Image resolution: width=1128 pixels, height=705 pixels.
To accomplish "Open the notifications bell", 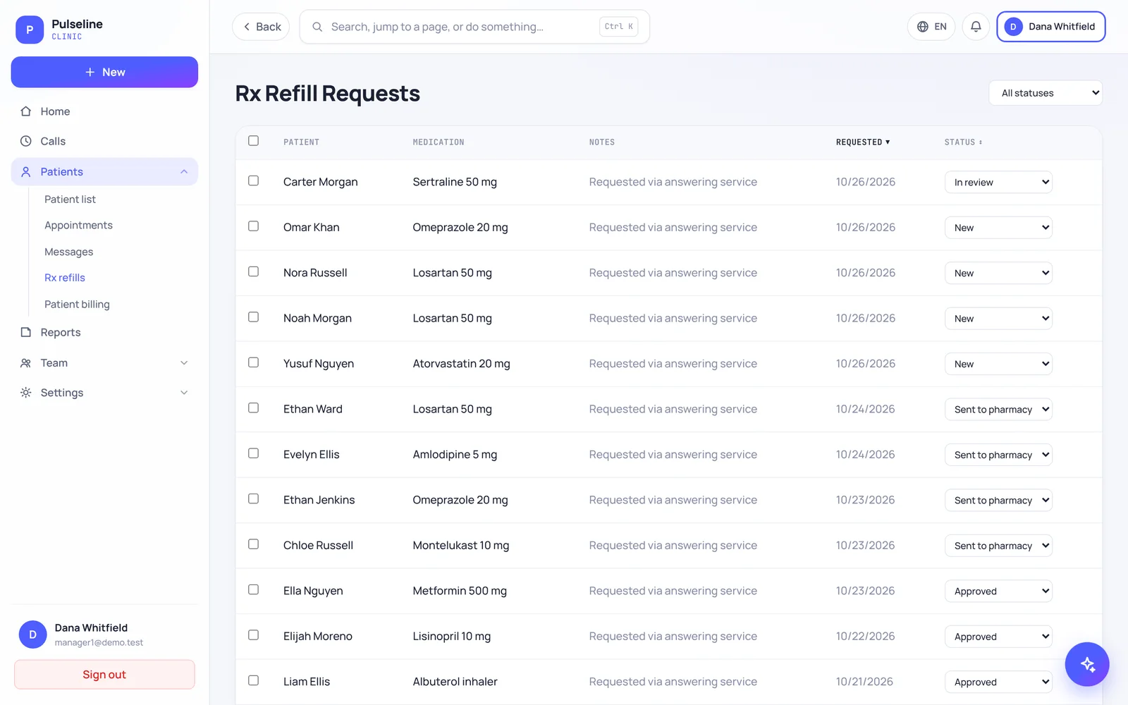I will pyautogui.click(x=976, y=27).
